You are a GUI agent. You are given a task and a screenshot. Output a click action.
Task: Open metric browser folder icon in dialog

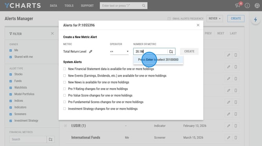click(171, 52)
